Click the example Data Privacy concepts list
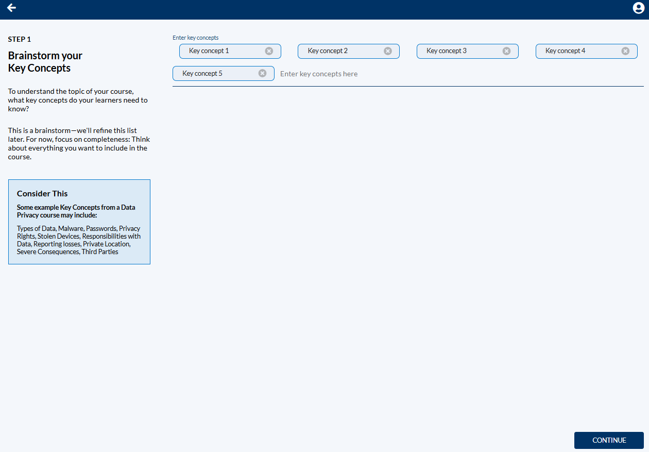 click(79, 240)
